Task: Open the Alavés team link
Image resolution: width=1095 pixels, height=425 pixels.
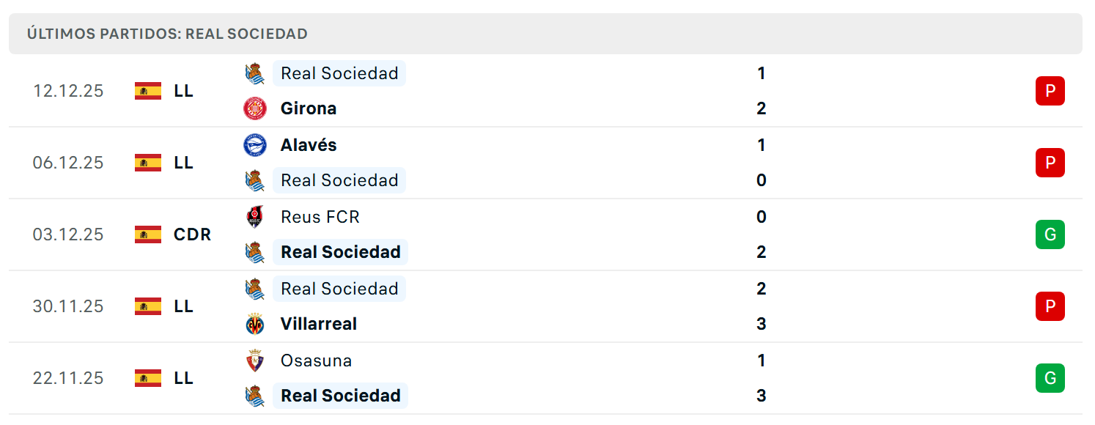Action: (x=309, y=145)
